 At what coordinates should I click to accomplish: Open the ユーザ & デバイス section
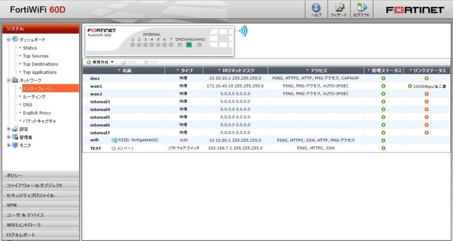(x=41, y=215)
